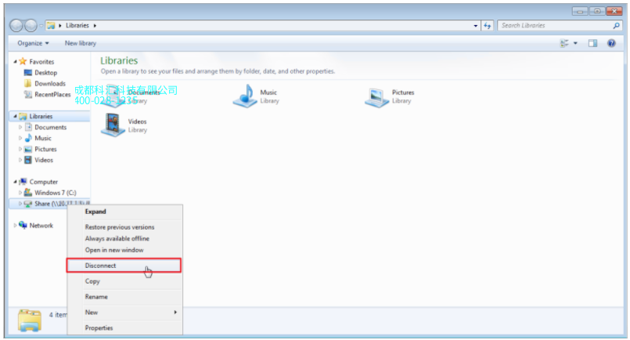Collapse the Favorites tree arrow

coord(16,61)
